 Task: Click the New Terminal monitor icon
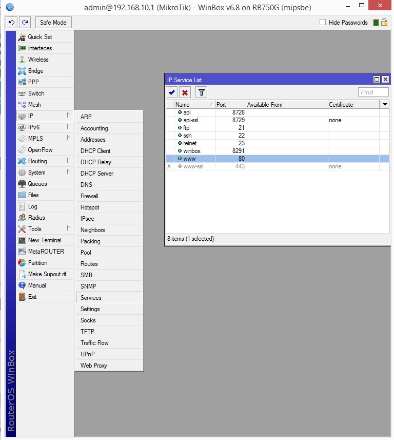pyautogui.click(x=22, y=240)
